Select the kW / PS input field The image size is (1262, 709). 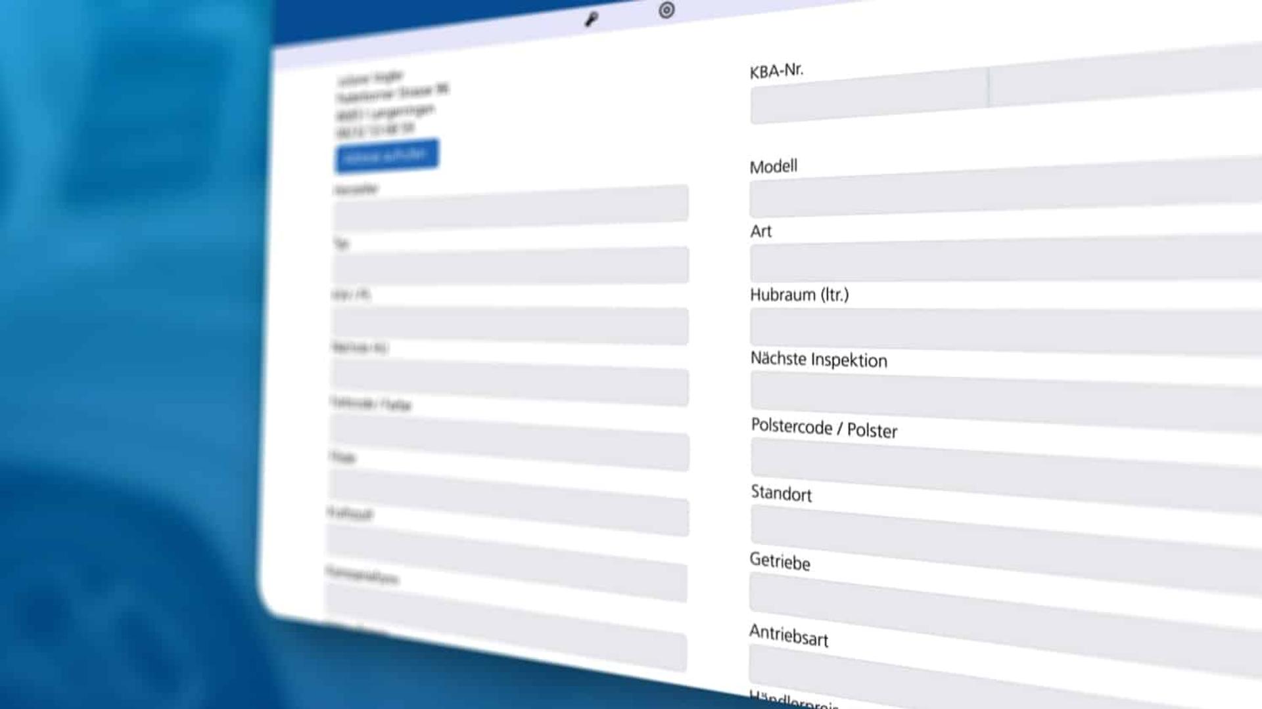point(510,326)
